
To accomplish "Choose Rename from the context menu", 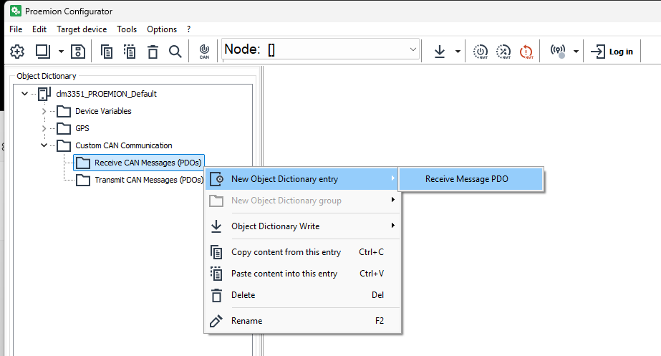I will [246, 321].
